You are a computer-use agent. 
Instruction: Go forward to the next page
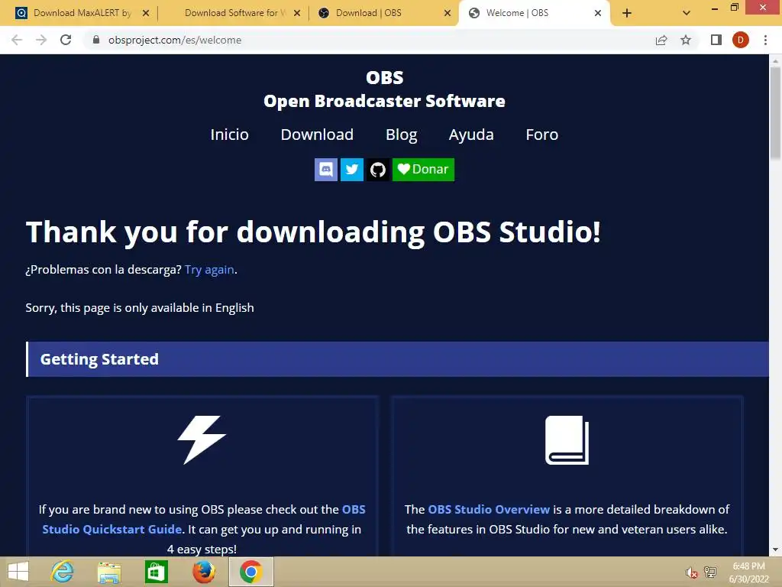41,40
